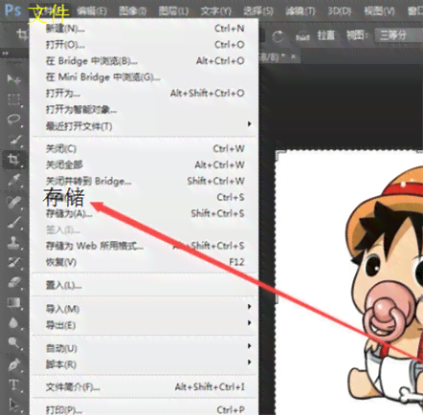Open the 3D(D) menu
The width and height of the screenshot is (423, 415).
pos(340,11)
